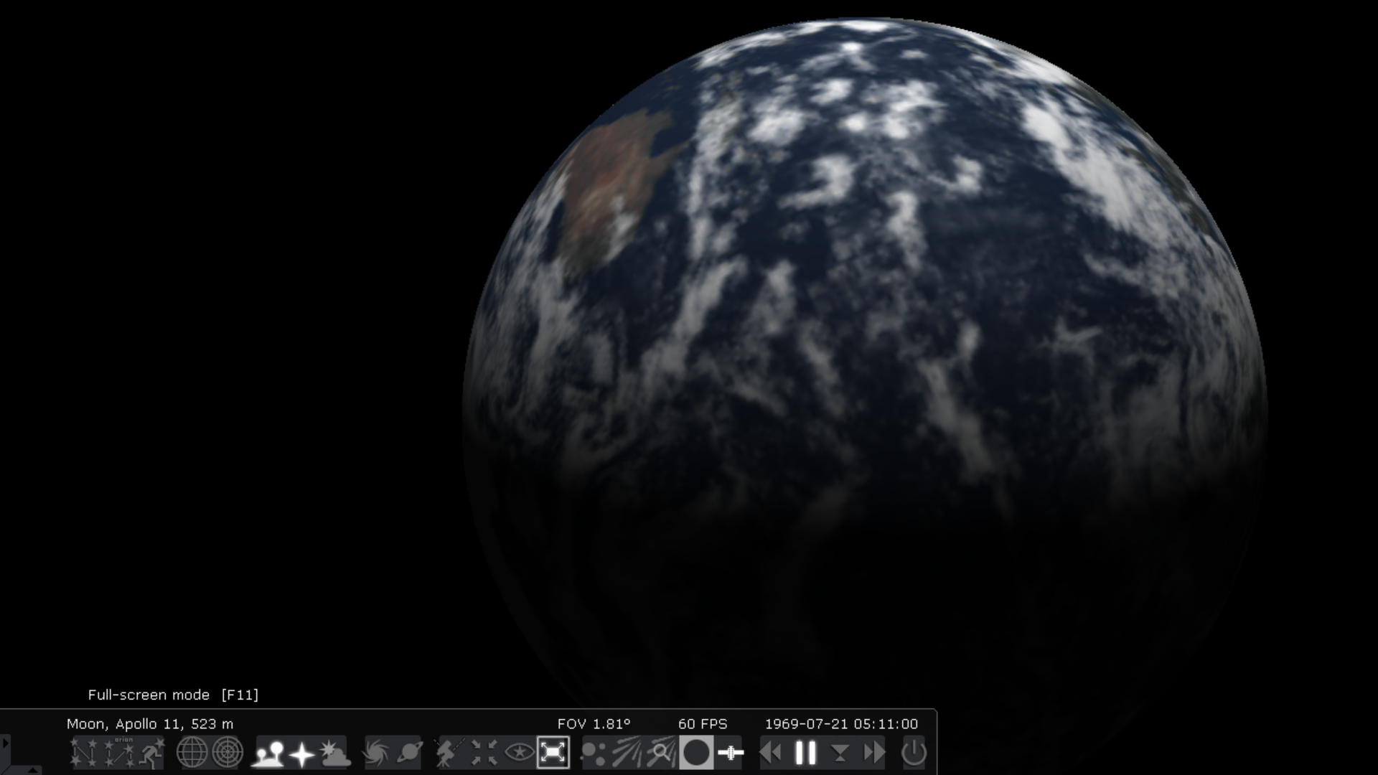Switch equatorial/azimuthal mount telescope icon

point(449,753)
